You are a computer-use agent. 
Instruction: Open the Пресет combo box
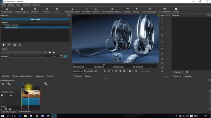point(24,52)
